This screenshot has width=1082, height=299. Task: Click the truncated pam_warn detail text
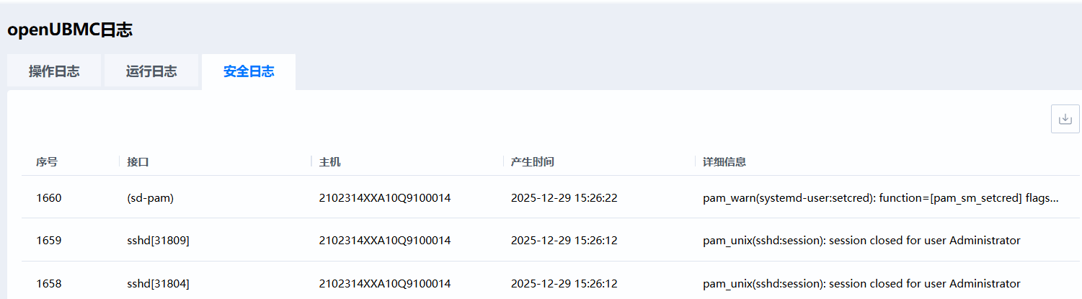tap(880, 197)
